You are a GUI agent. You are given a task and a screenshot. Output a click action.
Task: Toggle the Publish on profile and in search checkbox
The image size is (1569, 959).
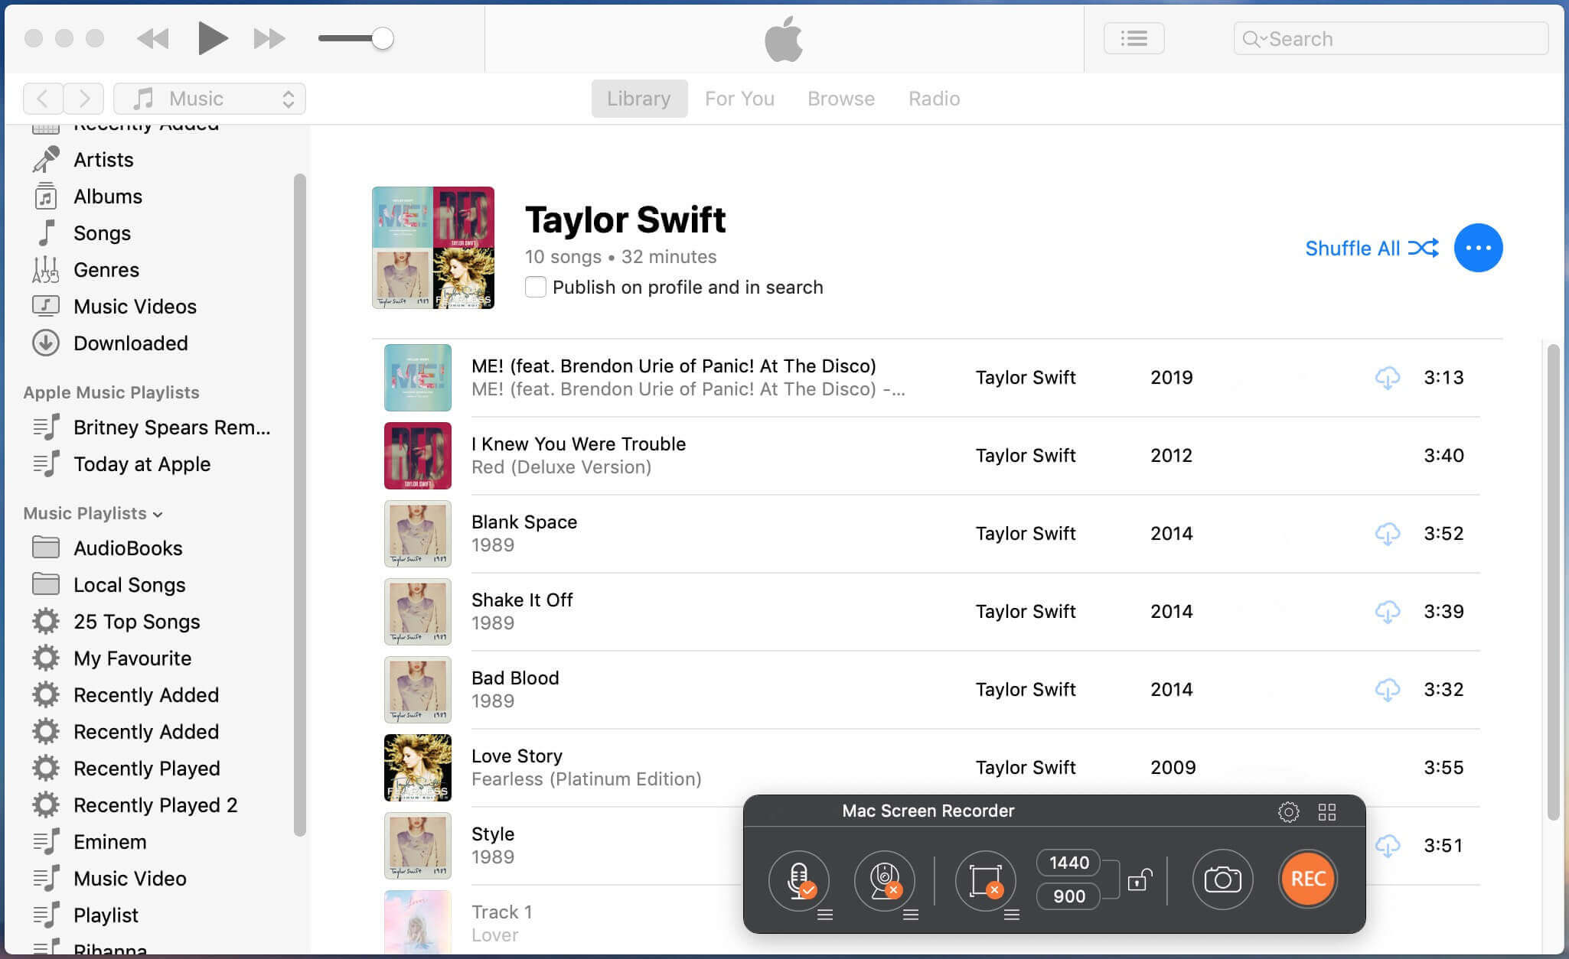(x=537, y=287)
